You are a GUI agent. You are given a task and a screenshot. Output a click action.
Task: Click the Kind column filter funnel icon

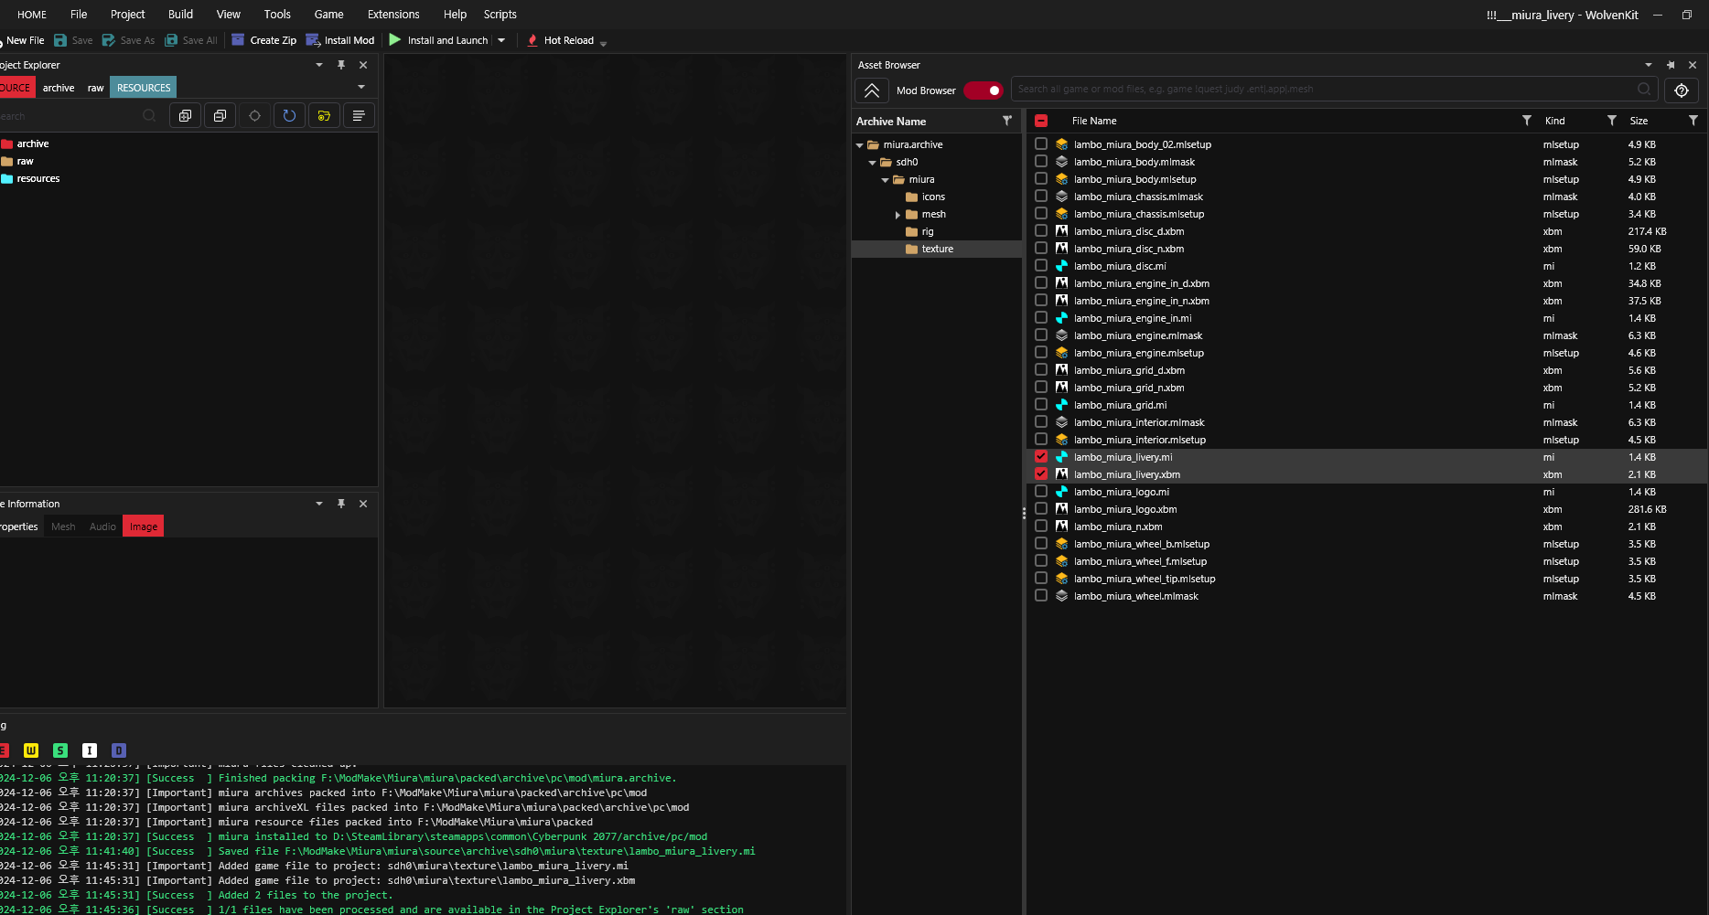pos(1611,121)
